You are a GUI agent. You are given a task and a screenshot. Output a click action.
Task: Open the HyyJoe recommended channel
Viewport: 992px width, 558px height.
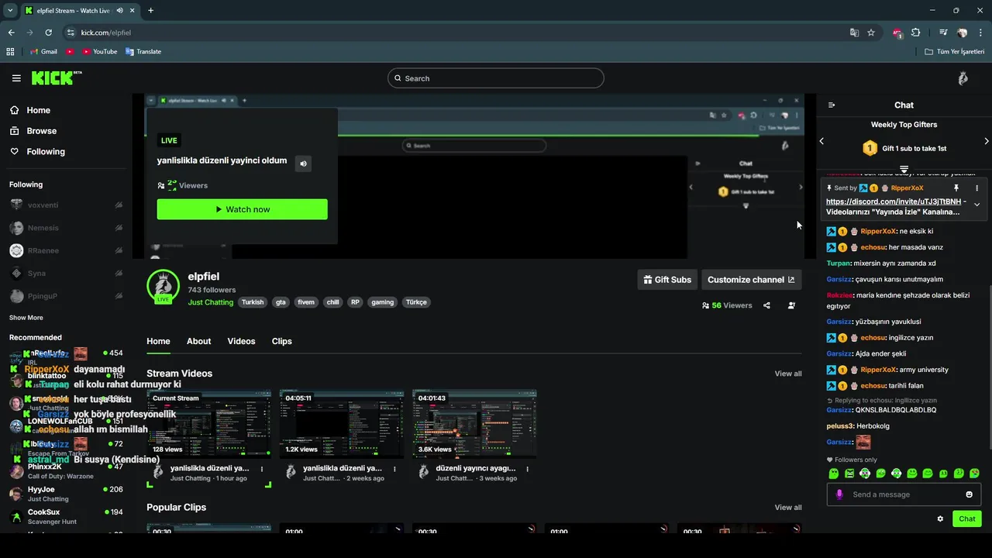67,494
